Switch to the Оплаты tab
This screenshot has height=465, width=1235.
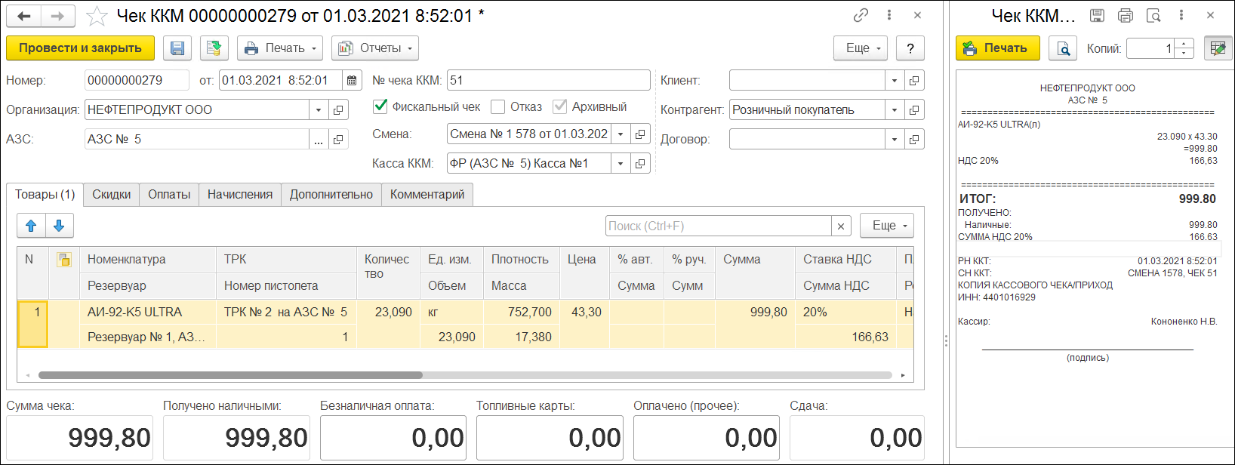[x=169, y=195]
